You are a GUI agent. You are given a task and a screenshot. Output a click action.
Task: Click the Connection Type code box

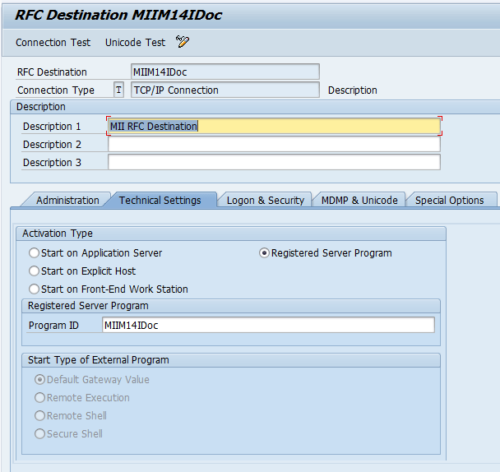click(x=118, y=90)
